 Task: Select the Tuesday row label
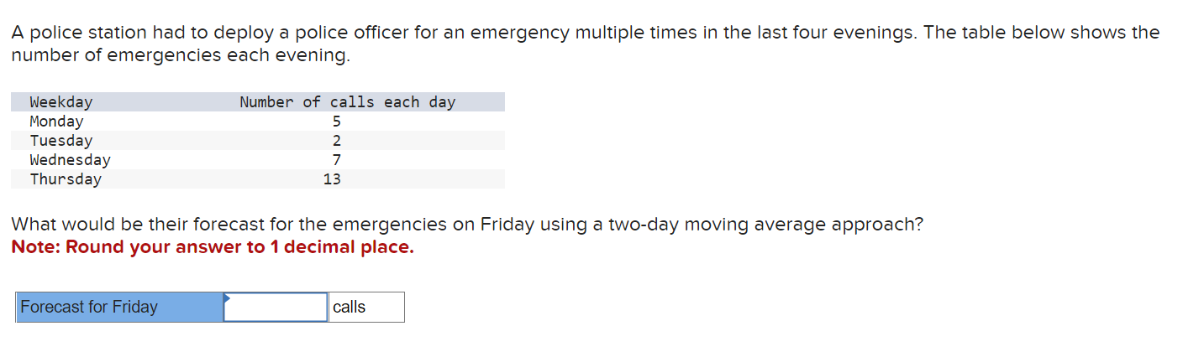point(60,141)
